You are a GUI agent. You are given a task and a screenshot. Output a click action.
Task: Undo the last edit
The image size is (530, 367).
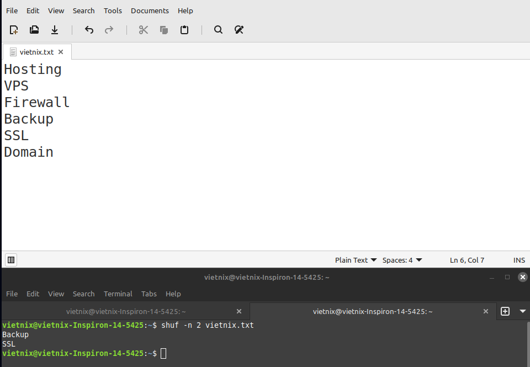click(89, 30)
